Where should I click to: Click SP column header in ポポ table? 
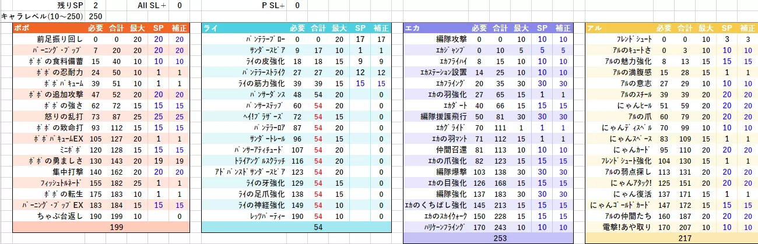158,28
